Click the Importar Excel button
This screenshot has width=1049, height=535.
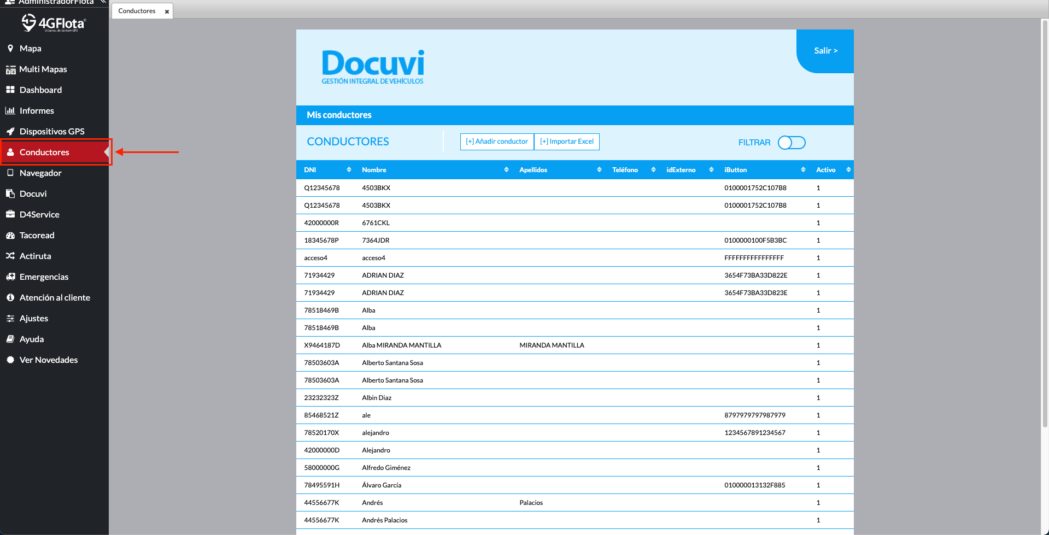tap(567, 142)
